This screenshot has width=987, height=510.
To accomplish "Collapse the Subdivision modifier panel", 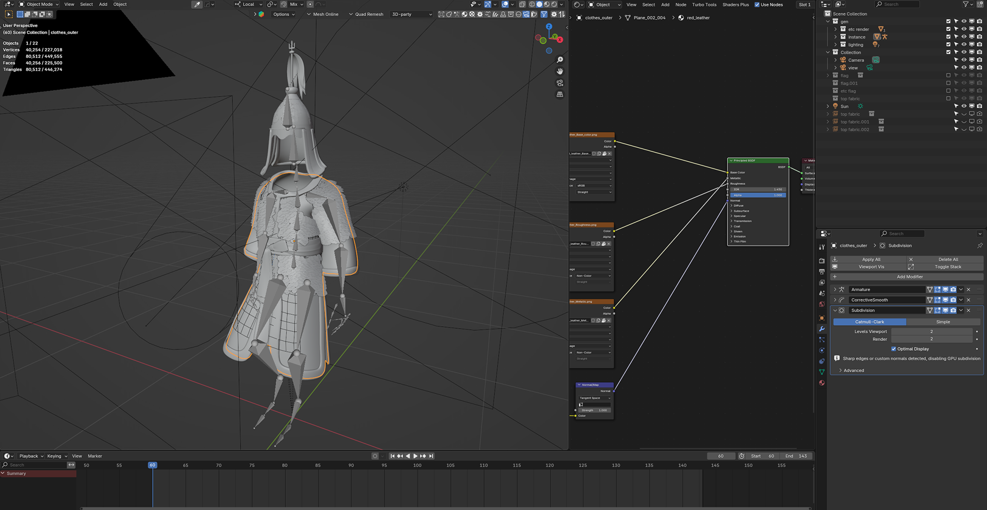I will 835,310.
